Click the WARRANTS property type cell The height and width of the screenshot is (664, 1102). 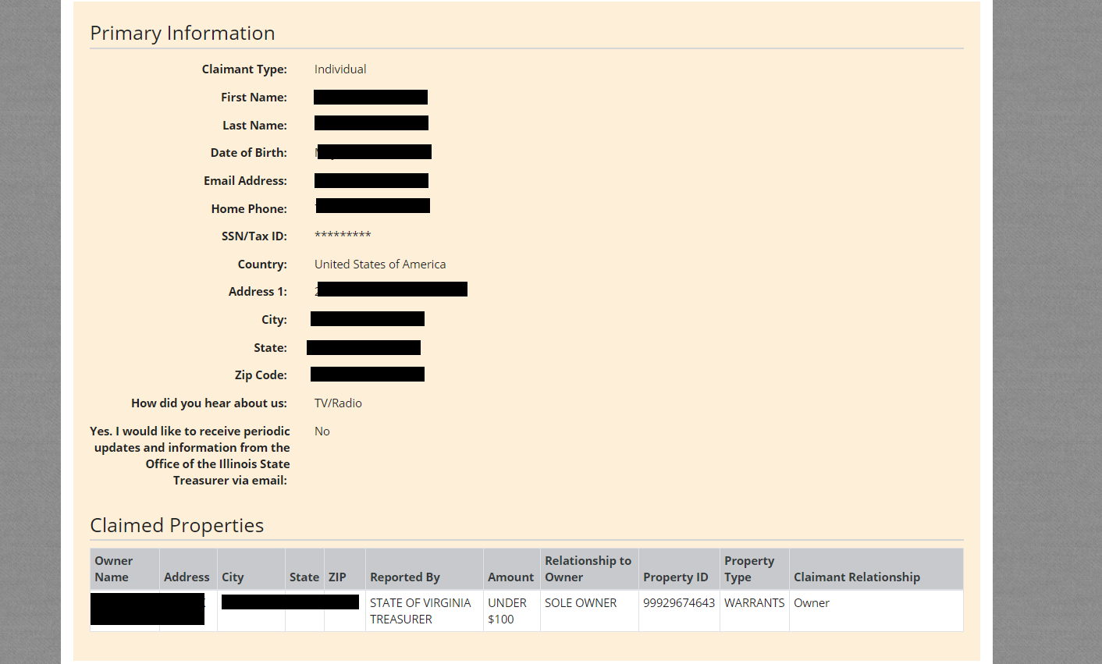point(754,602)
